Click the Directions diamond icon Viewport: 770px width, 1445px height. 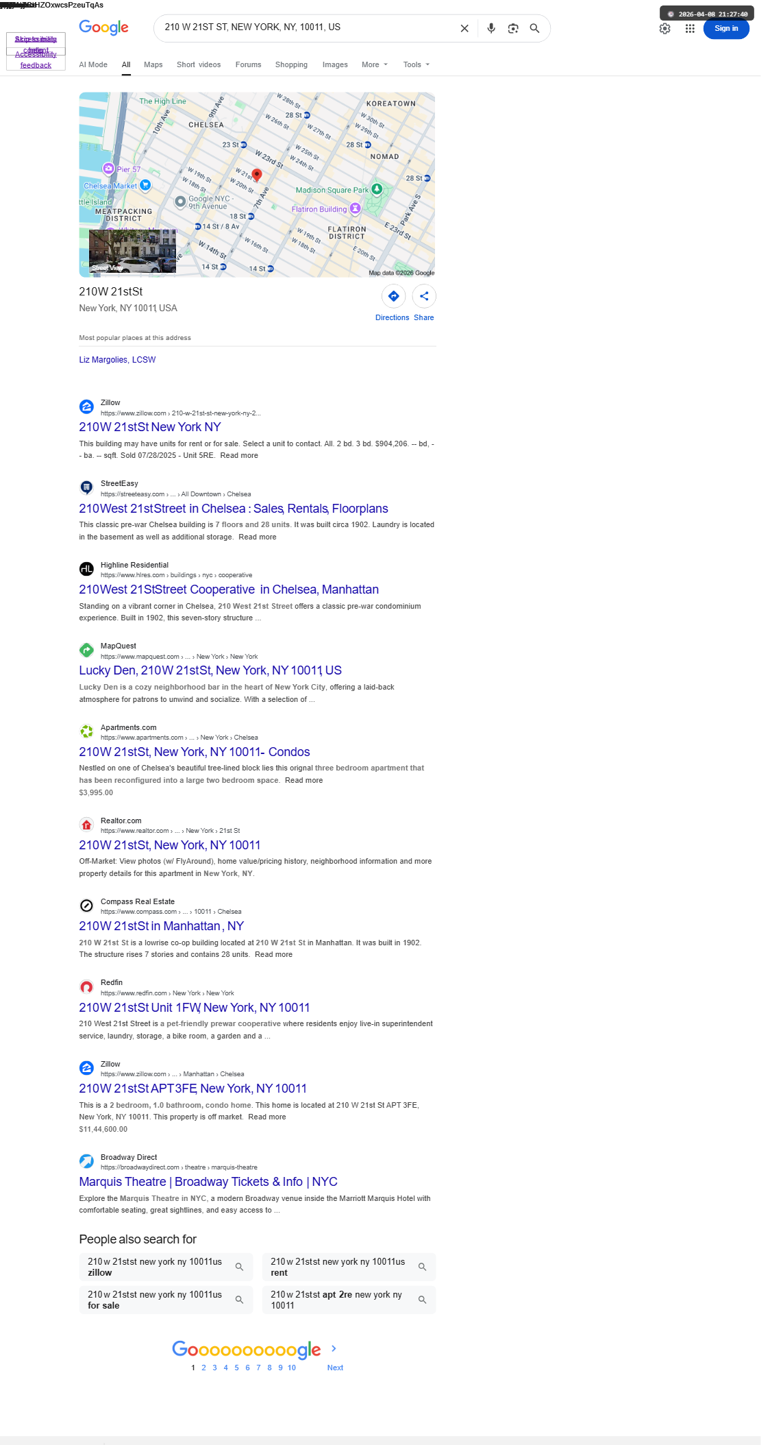[393, 296]
